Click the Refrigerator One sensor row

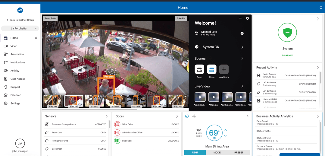point(75,141)
